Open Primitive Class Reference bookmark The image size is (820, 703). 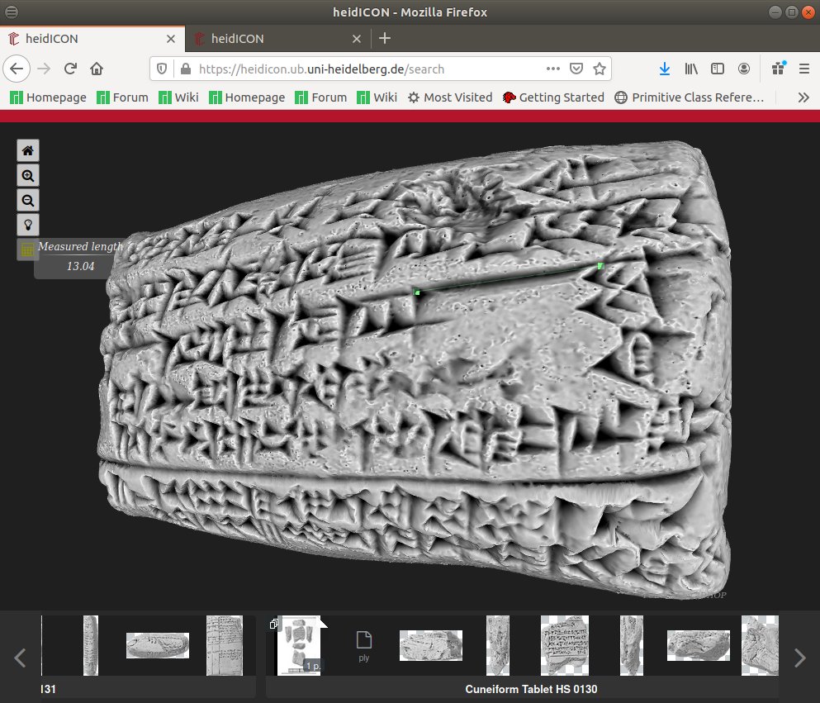pos(690,97)
